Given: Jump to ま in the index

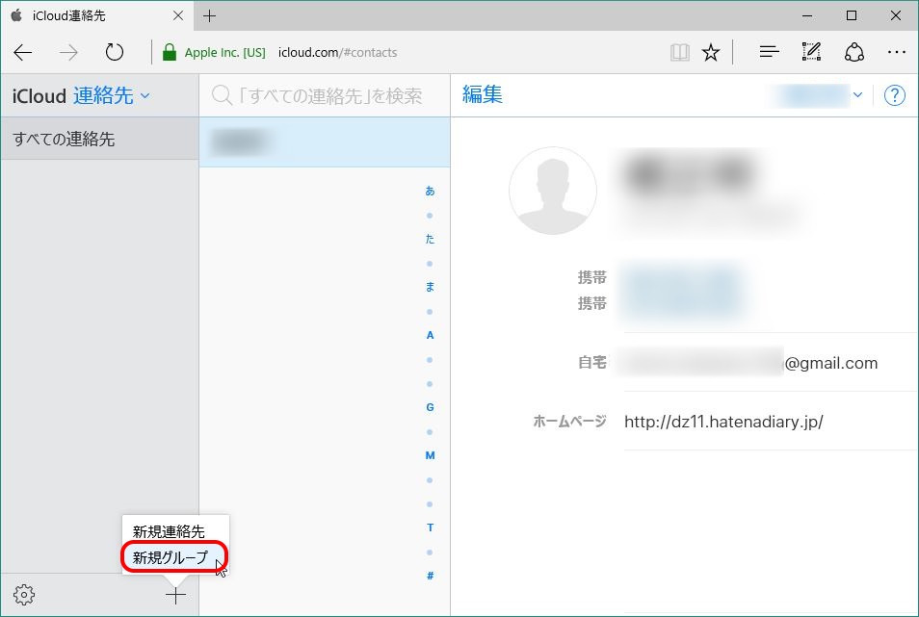Looking at the screenshot, I should pyautogui.click(x=430, y=287).
